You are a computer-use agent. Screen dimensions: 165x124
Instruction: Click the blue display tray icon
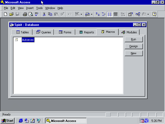pos(146,121)
